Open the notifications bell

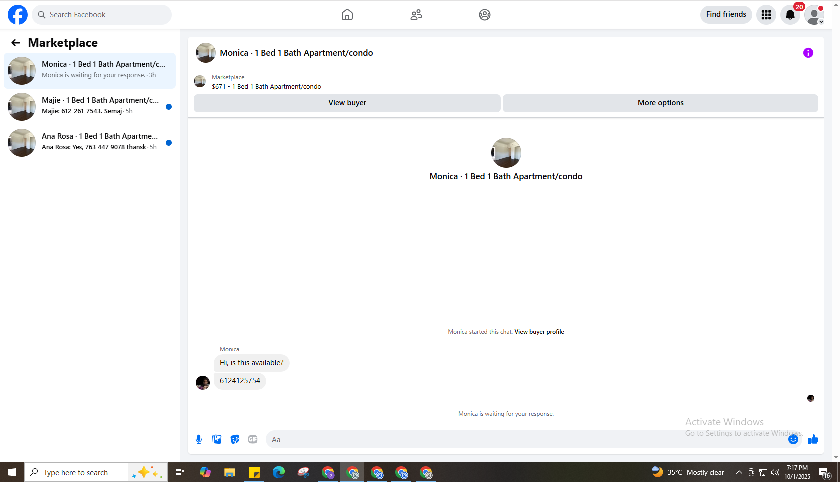[x=790, y=15]
